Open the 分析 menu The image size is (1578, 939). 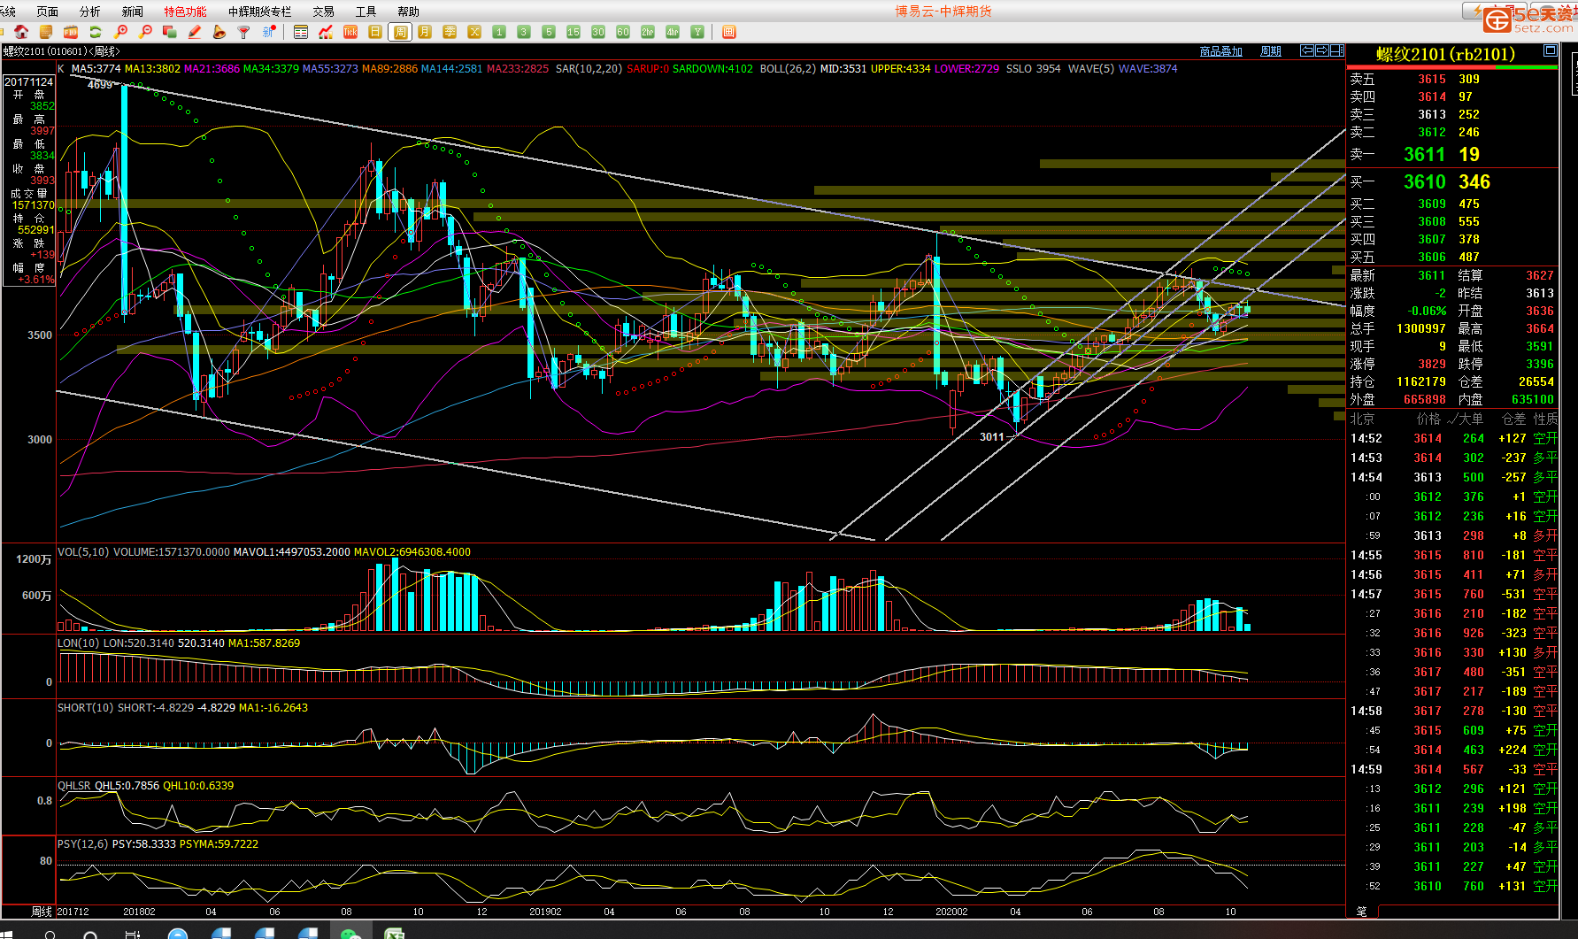[x=90, y=12]
